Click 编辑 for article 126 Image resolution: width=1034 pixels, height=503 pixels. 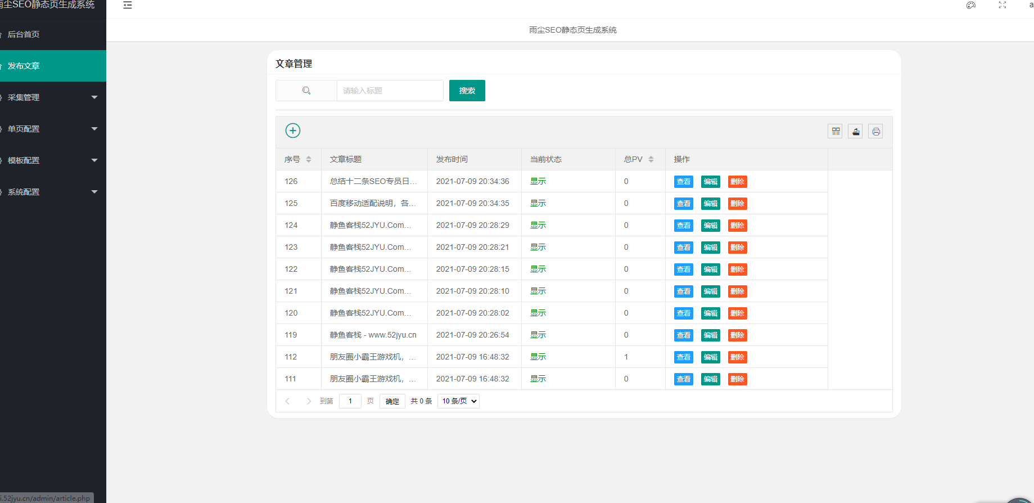point(711,182)
